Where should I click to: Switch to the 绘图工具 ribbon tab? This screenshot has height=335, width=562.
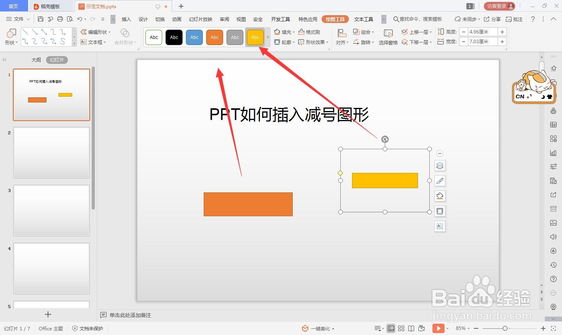[x=335, y=19]
